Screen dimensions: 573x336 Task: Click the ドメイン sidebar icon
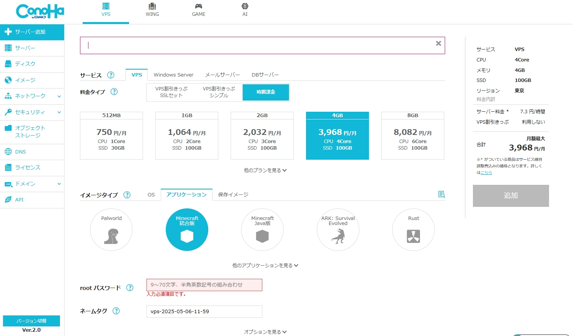pyautogui.click(x=8, y=184)
